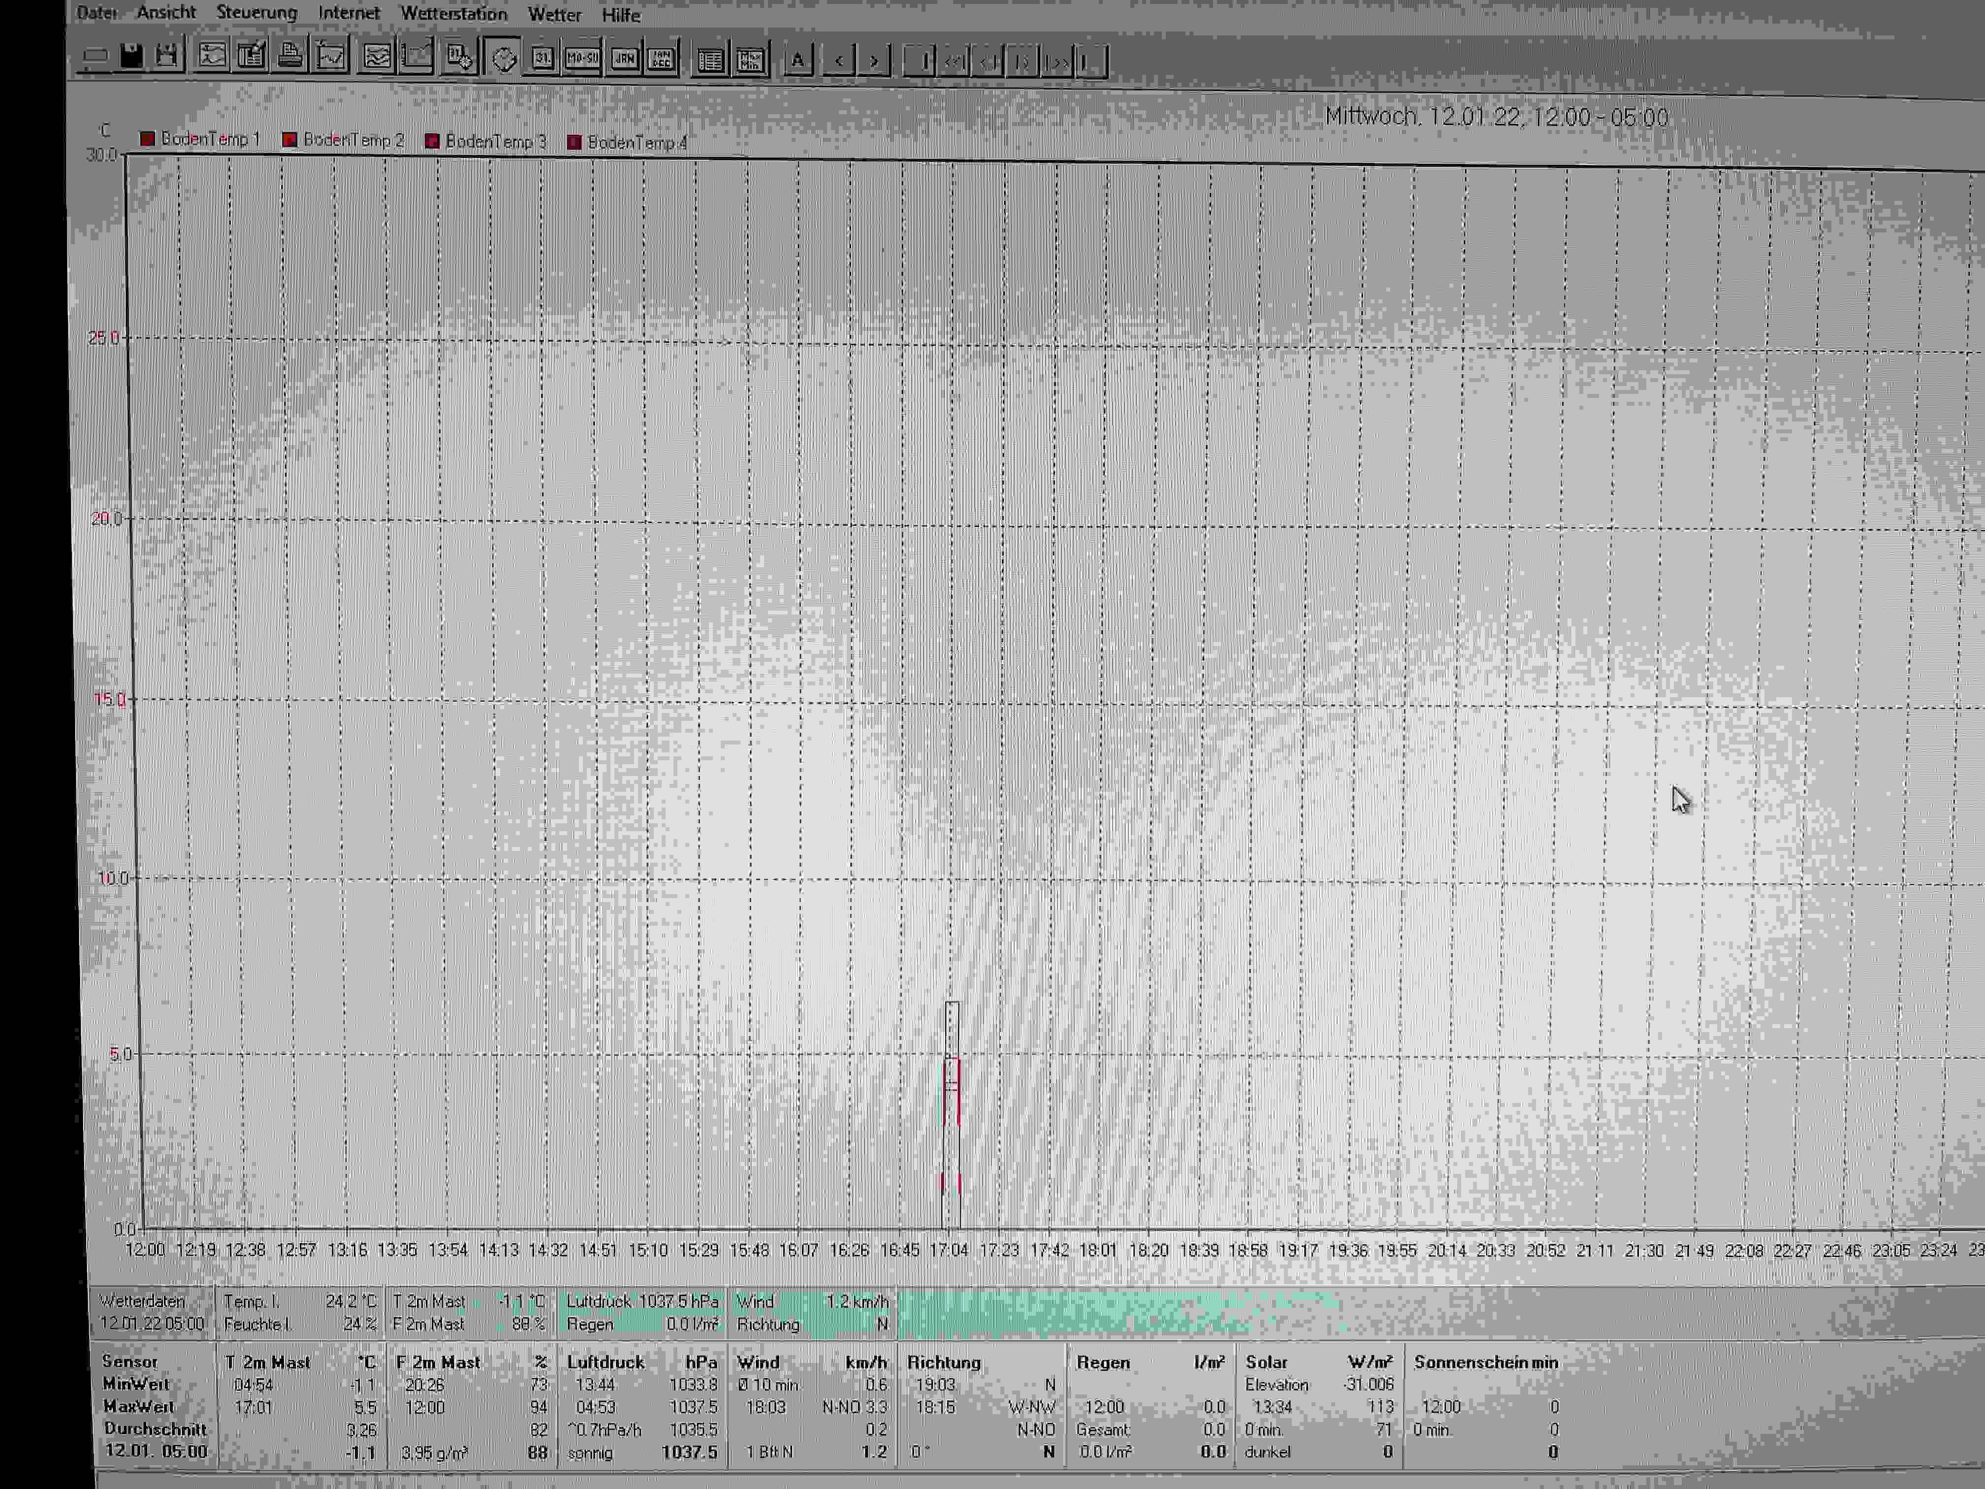Open the Ansicht menu

[166, 13]
